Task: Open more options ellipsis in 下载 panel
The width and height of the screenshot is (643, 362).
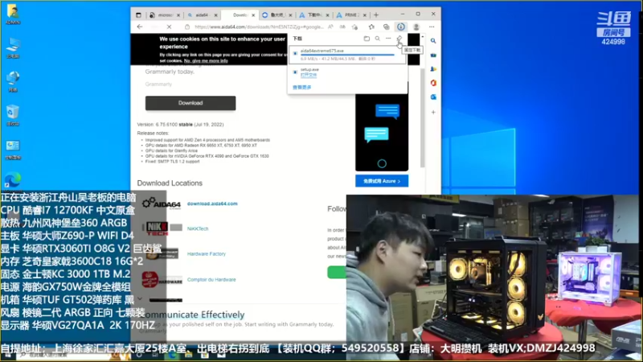Action: click(x=388, y=38)
